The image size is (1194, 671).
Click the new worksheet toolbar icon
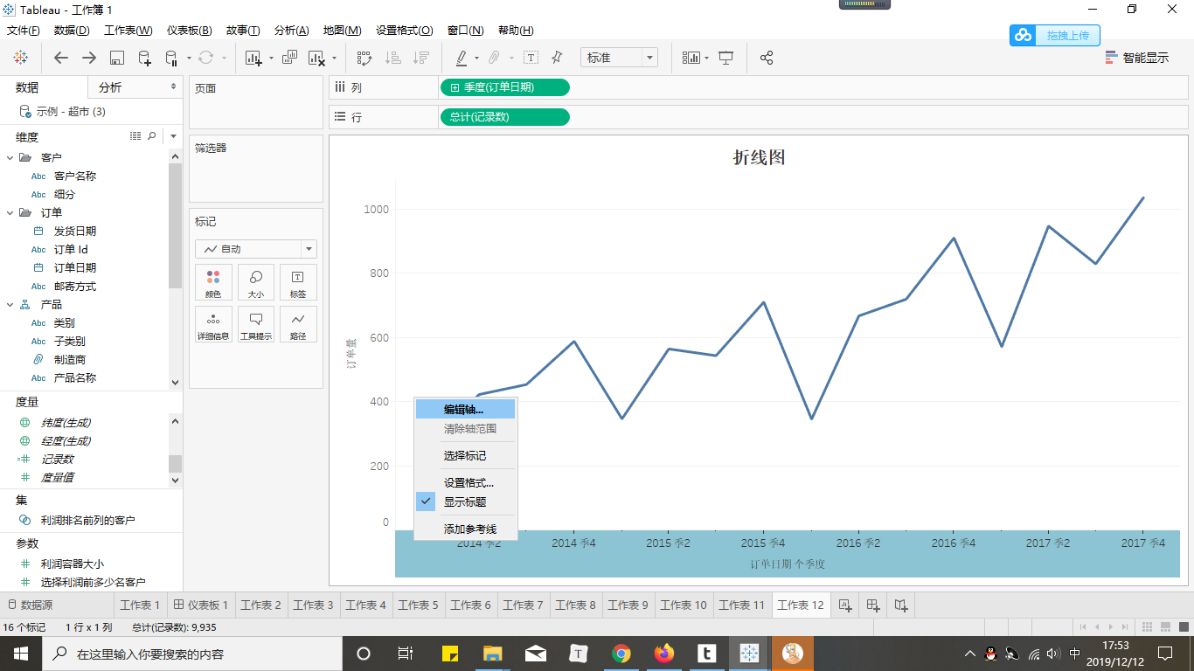coord(253,58)
